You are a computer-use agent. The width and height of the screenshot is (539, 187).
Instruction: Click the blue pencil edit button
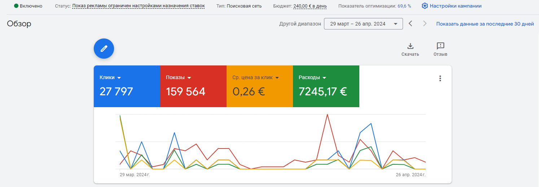[x=104, y=49]
